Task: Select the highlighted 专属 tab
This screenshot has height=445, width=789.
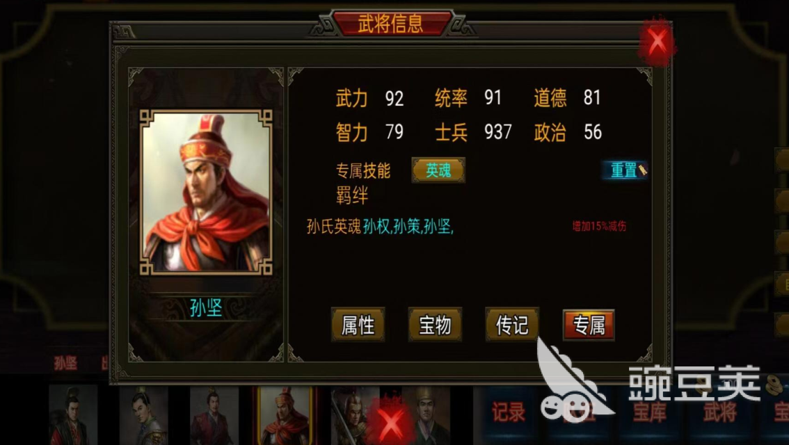Action: (589, 325)
